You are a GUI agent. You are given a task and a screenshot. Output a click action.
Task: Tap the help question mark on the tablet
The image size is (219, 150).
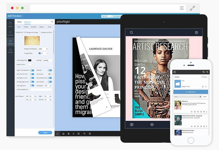tap(196, 33)
